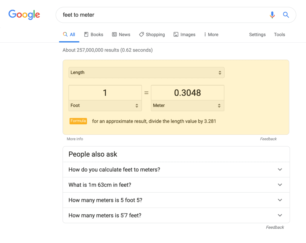Click the Google logo
Image resolution: width=306 pixels, height=243 pixels.
pyautogui.click(x=24, y=15)
